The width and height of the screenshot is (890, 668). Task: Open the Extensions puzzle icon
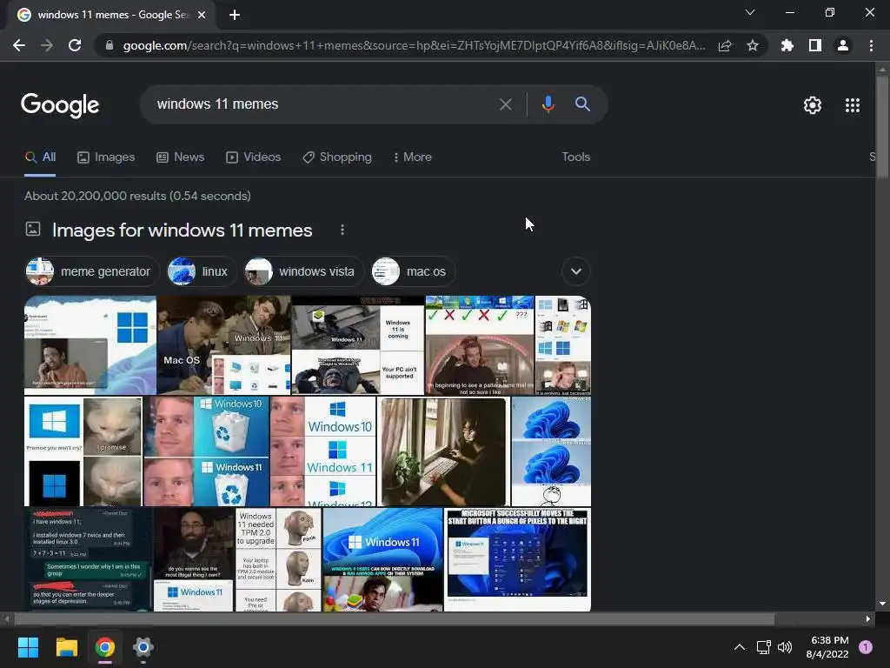coord(787,45)
